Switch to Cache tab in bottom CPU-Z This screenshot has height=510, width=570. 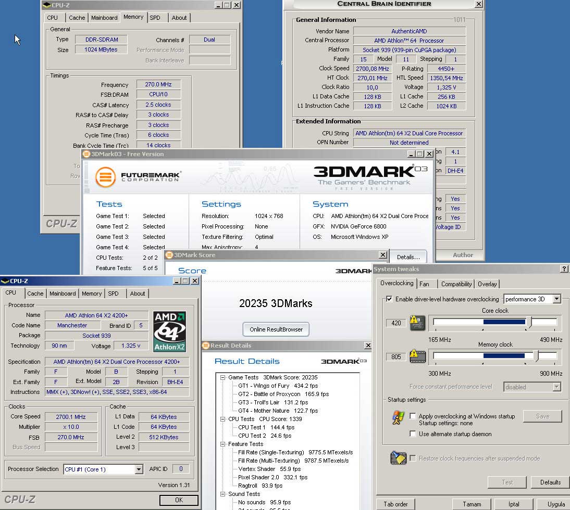pos(35,294)
